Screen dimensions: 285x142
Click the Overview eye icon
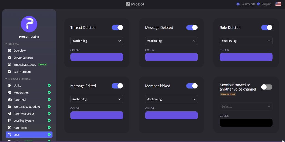tap(9, 51)
